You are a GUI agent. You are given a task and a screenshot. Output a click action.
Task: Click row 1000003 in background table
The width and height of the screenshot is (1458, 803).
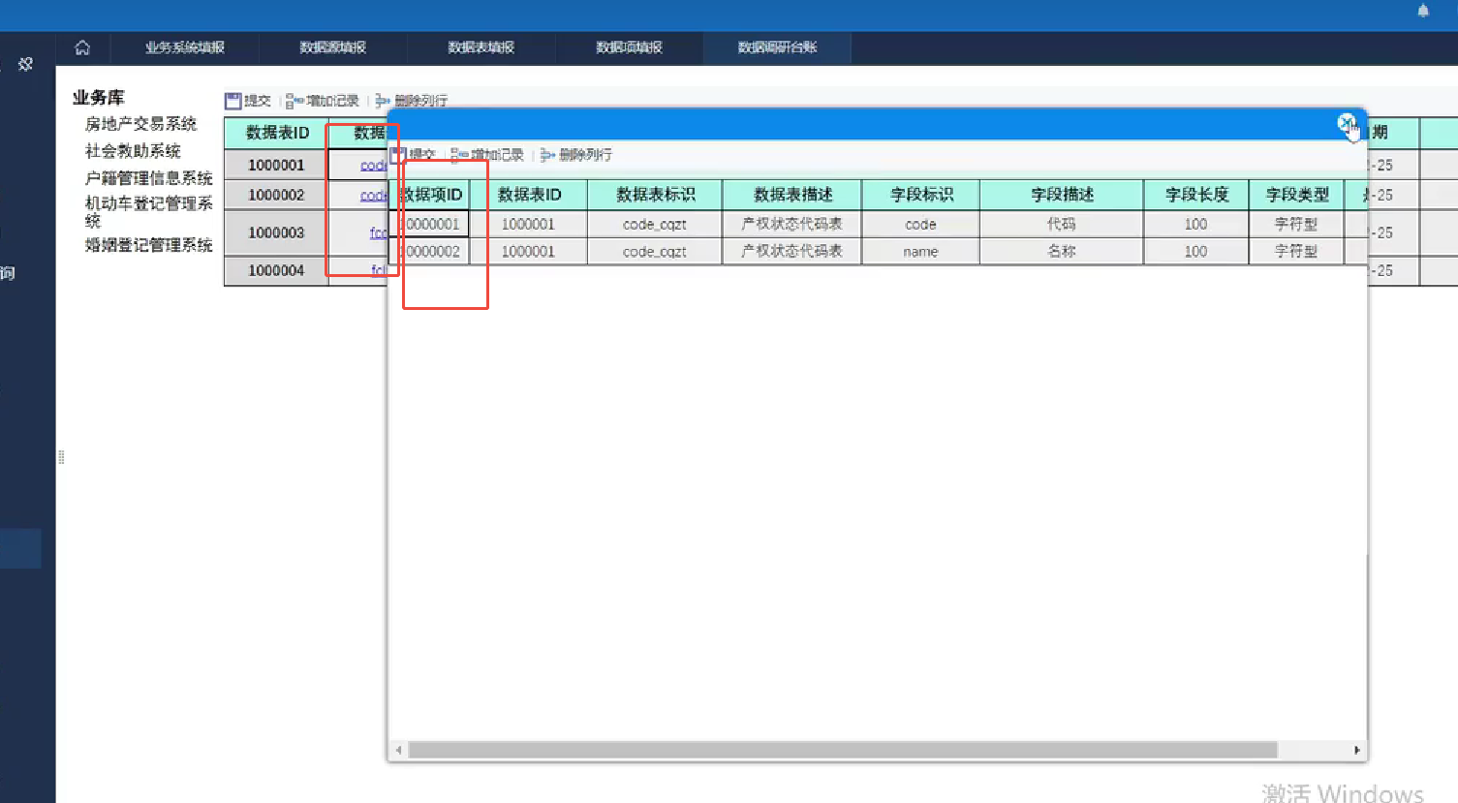click(x=276, y=232)
